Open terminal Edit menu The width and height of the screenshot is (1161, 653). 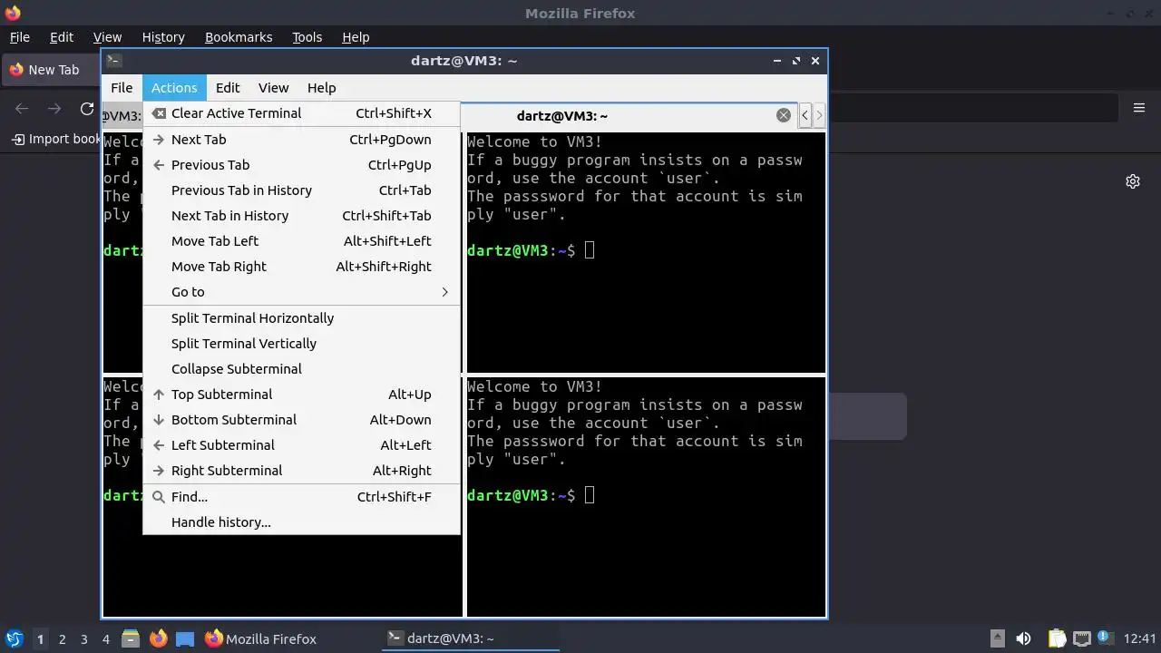[228, 88]
